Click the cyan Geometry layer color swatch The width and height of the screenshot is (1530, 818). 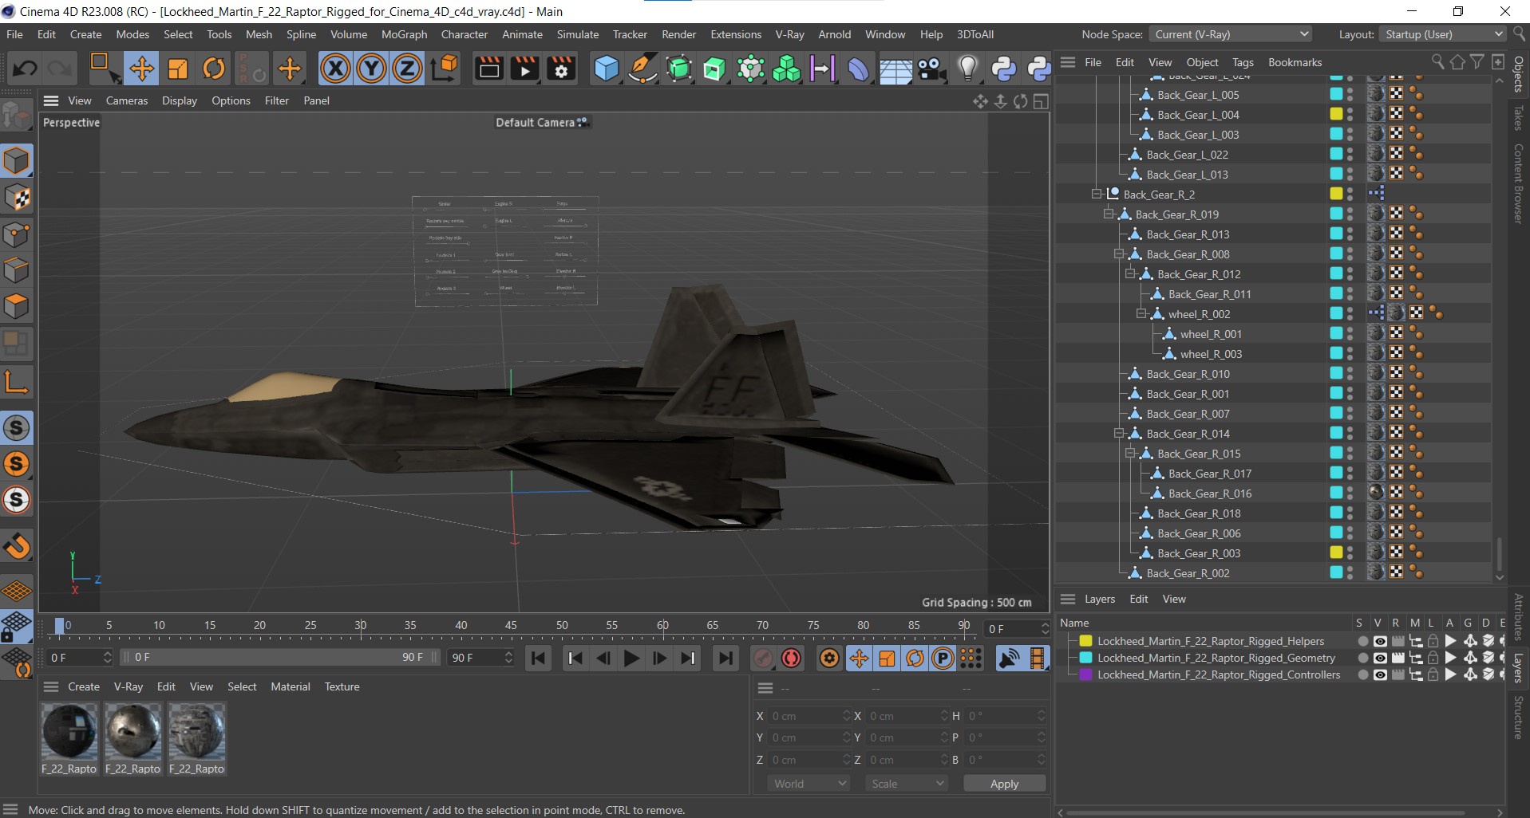pyautogui.click(x=1085, y=658)
